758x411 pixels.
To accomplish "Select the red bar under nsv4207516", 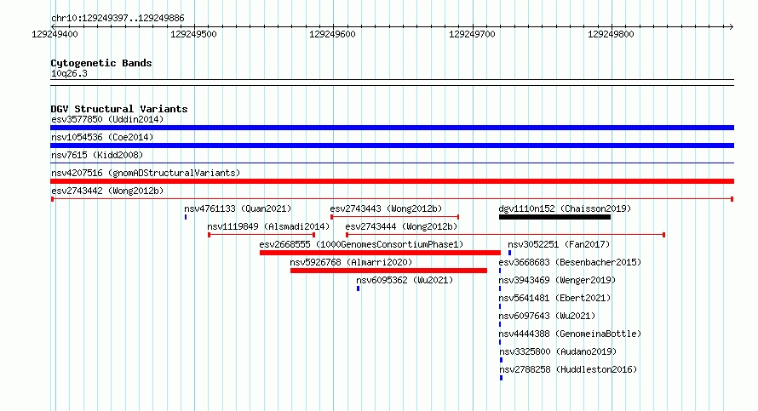I will [392, 181].
